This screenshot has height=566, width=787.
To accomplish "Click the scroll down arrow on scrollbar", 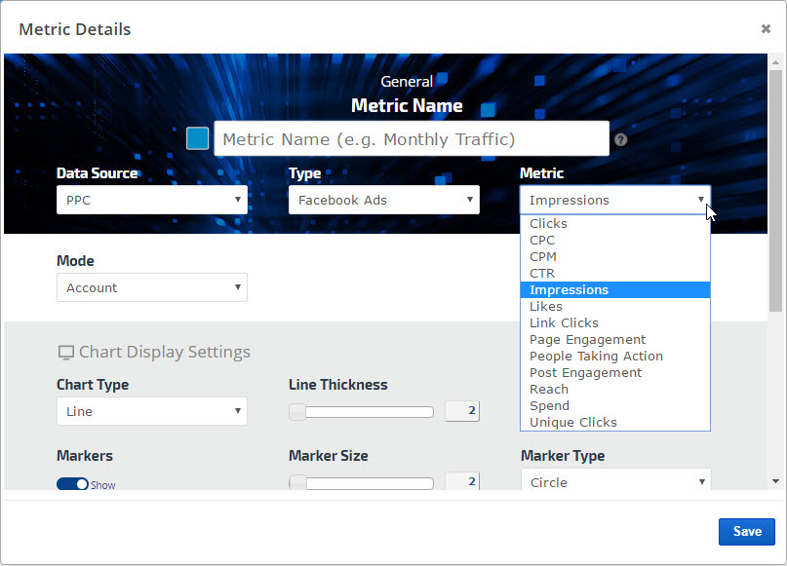I will (x=775, y=481).
